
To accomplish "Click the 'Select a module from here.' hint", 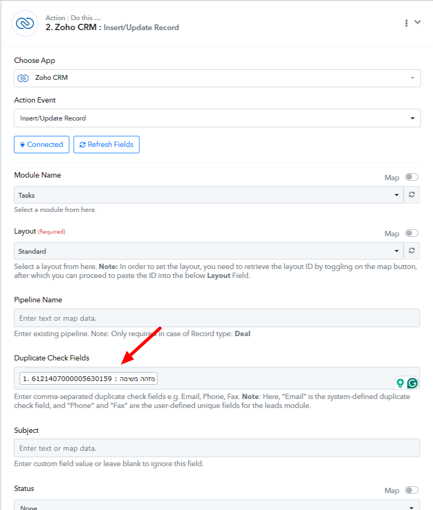I will pyautogui.click(x=55, y=210).
